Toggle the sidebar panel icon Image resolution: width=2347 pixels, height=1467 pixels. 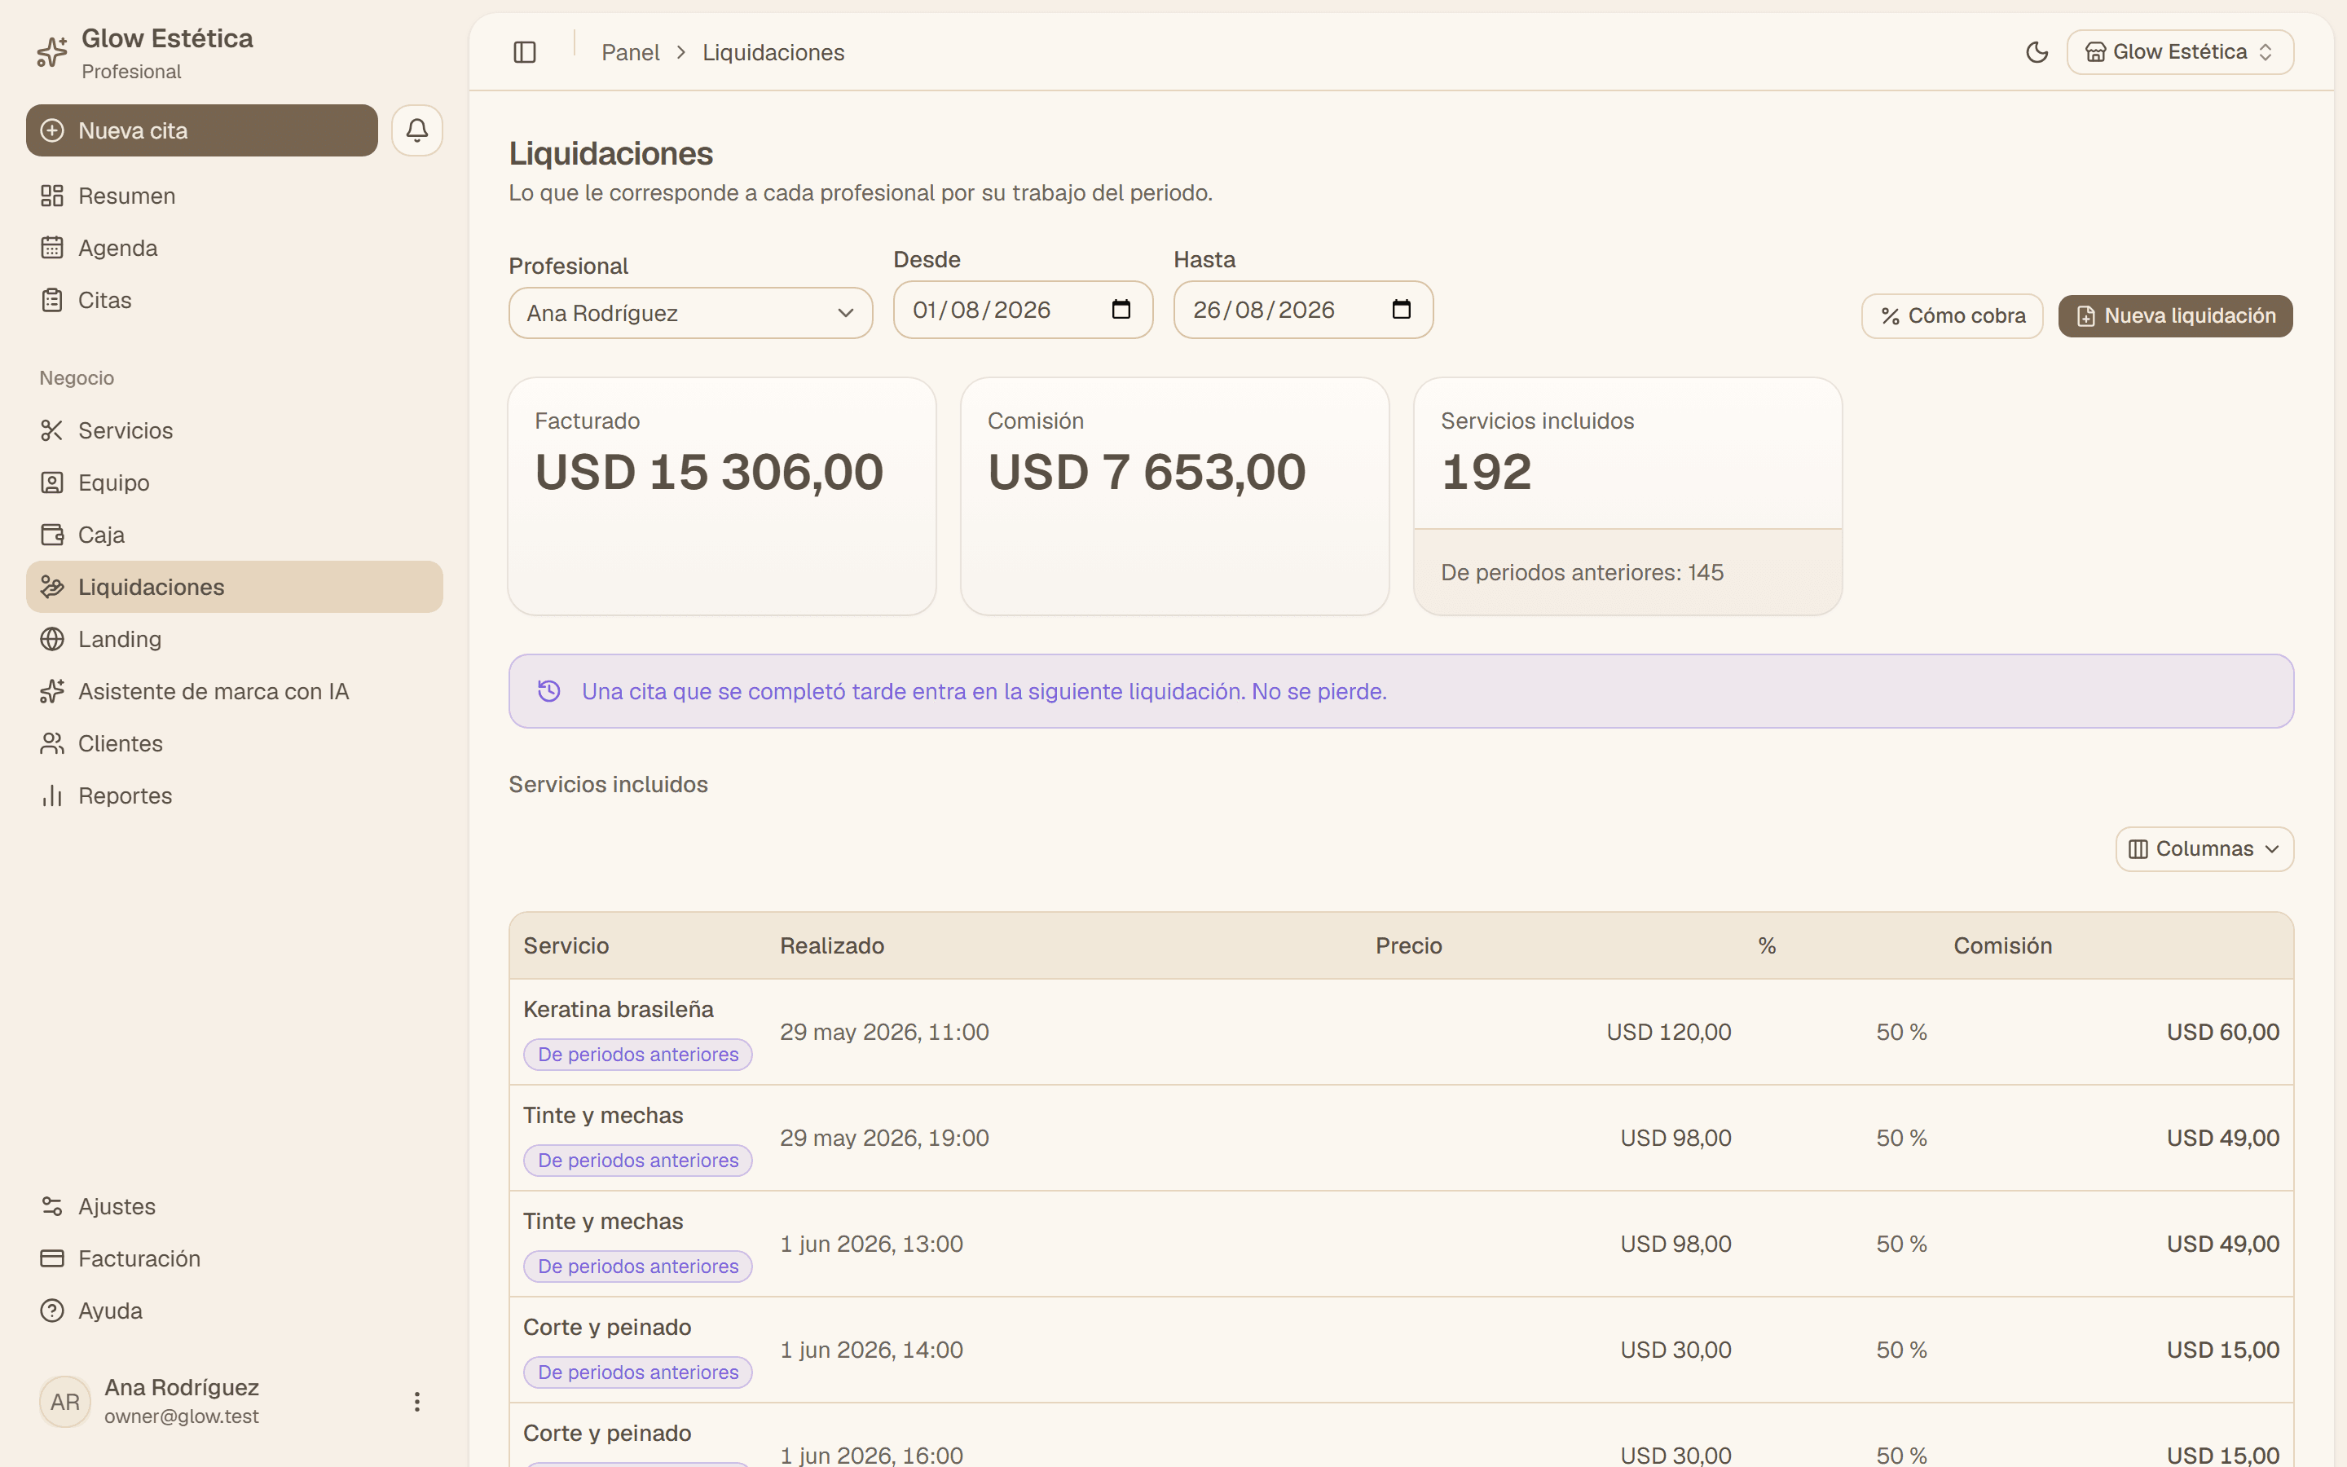[525, 52]
